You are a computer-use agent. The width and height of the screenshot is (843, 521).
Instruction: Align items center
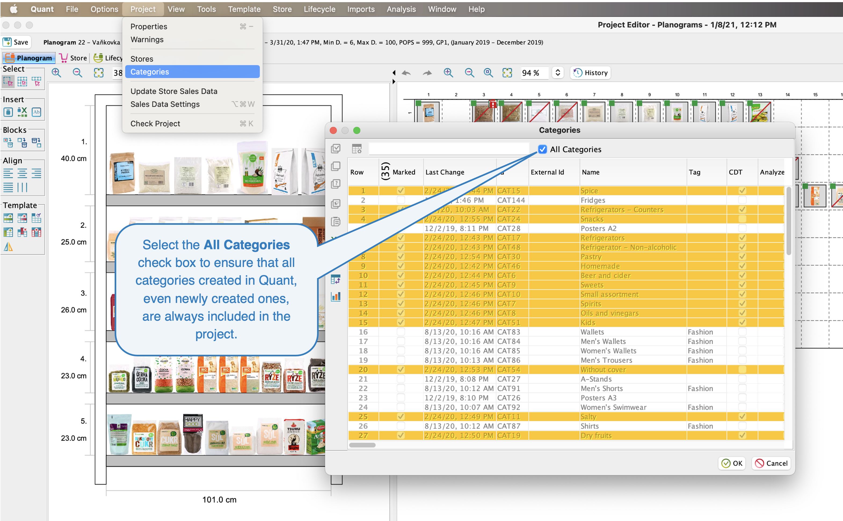tap(22, 173)
